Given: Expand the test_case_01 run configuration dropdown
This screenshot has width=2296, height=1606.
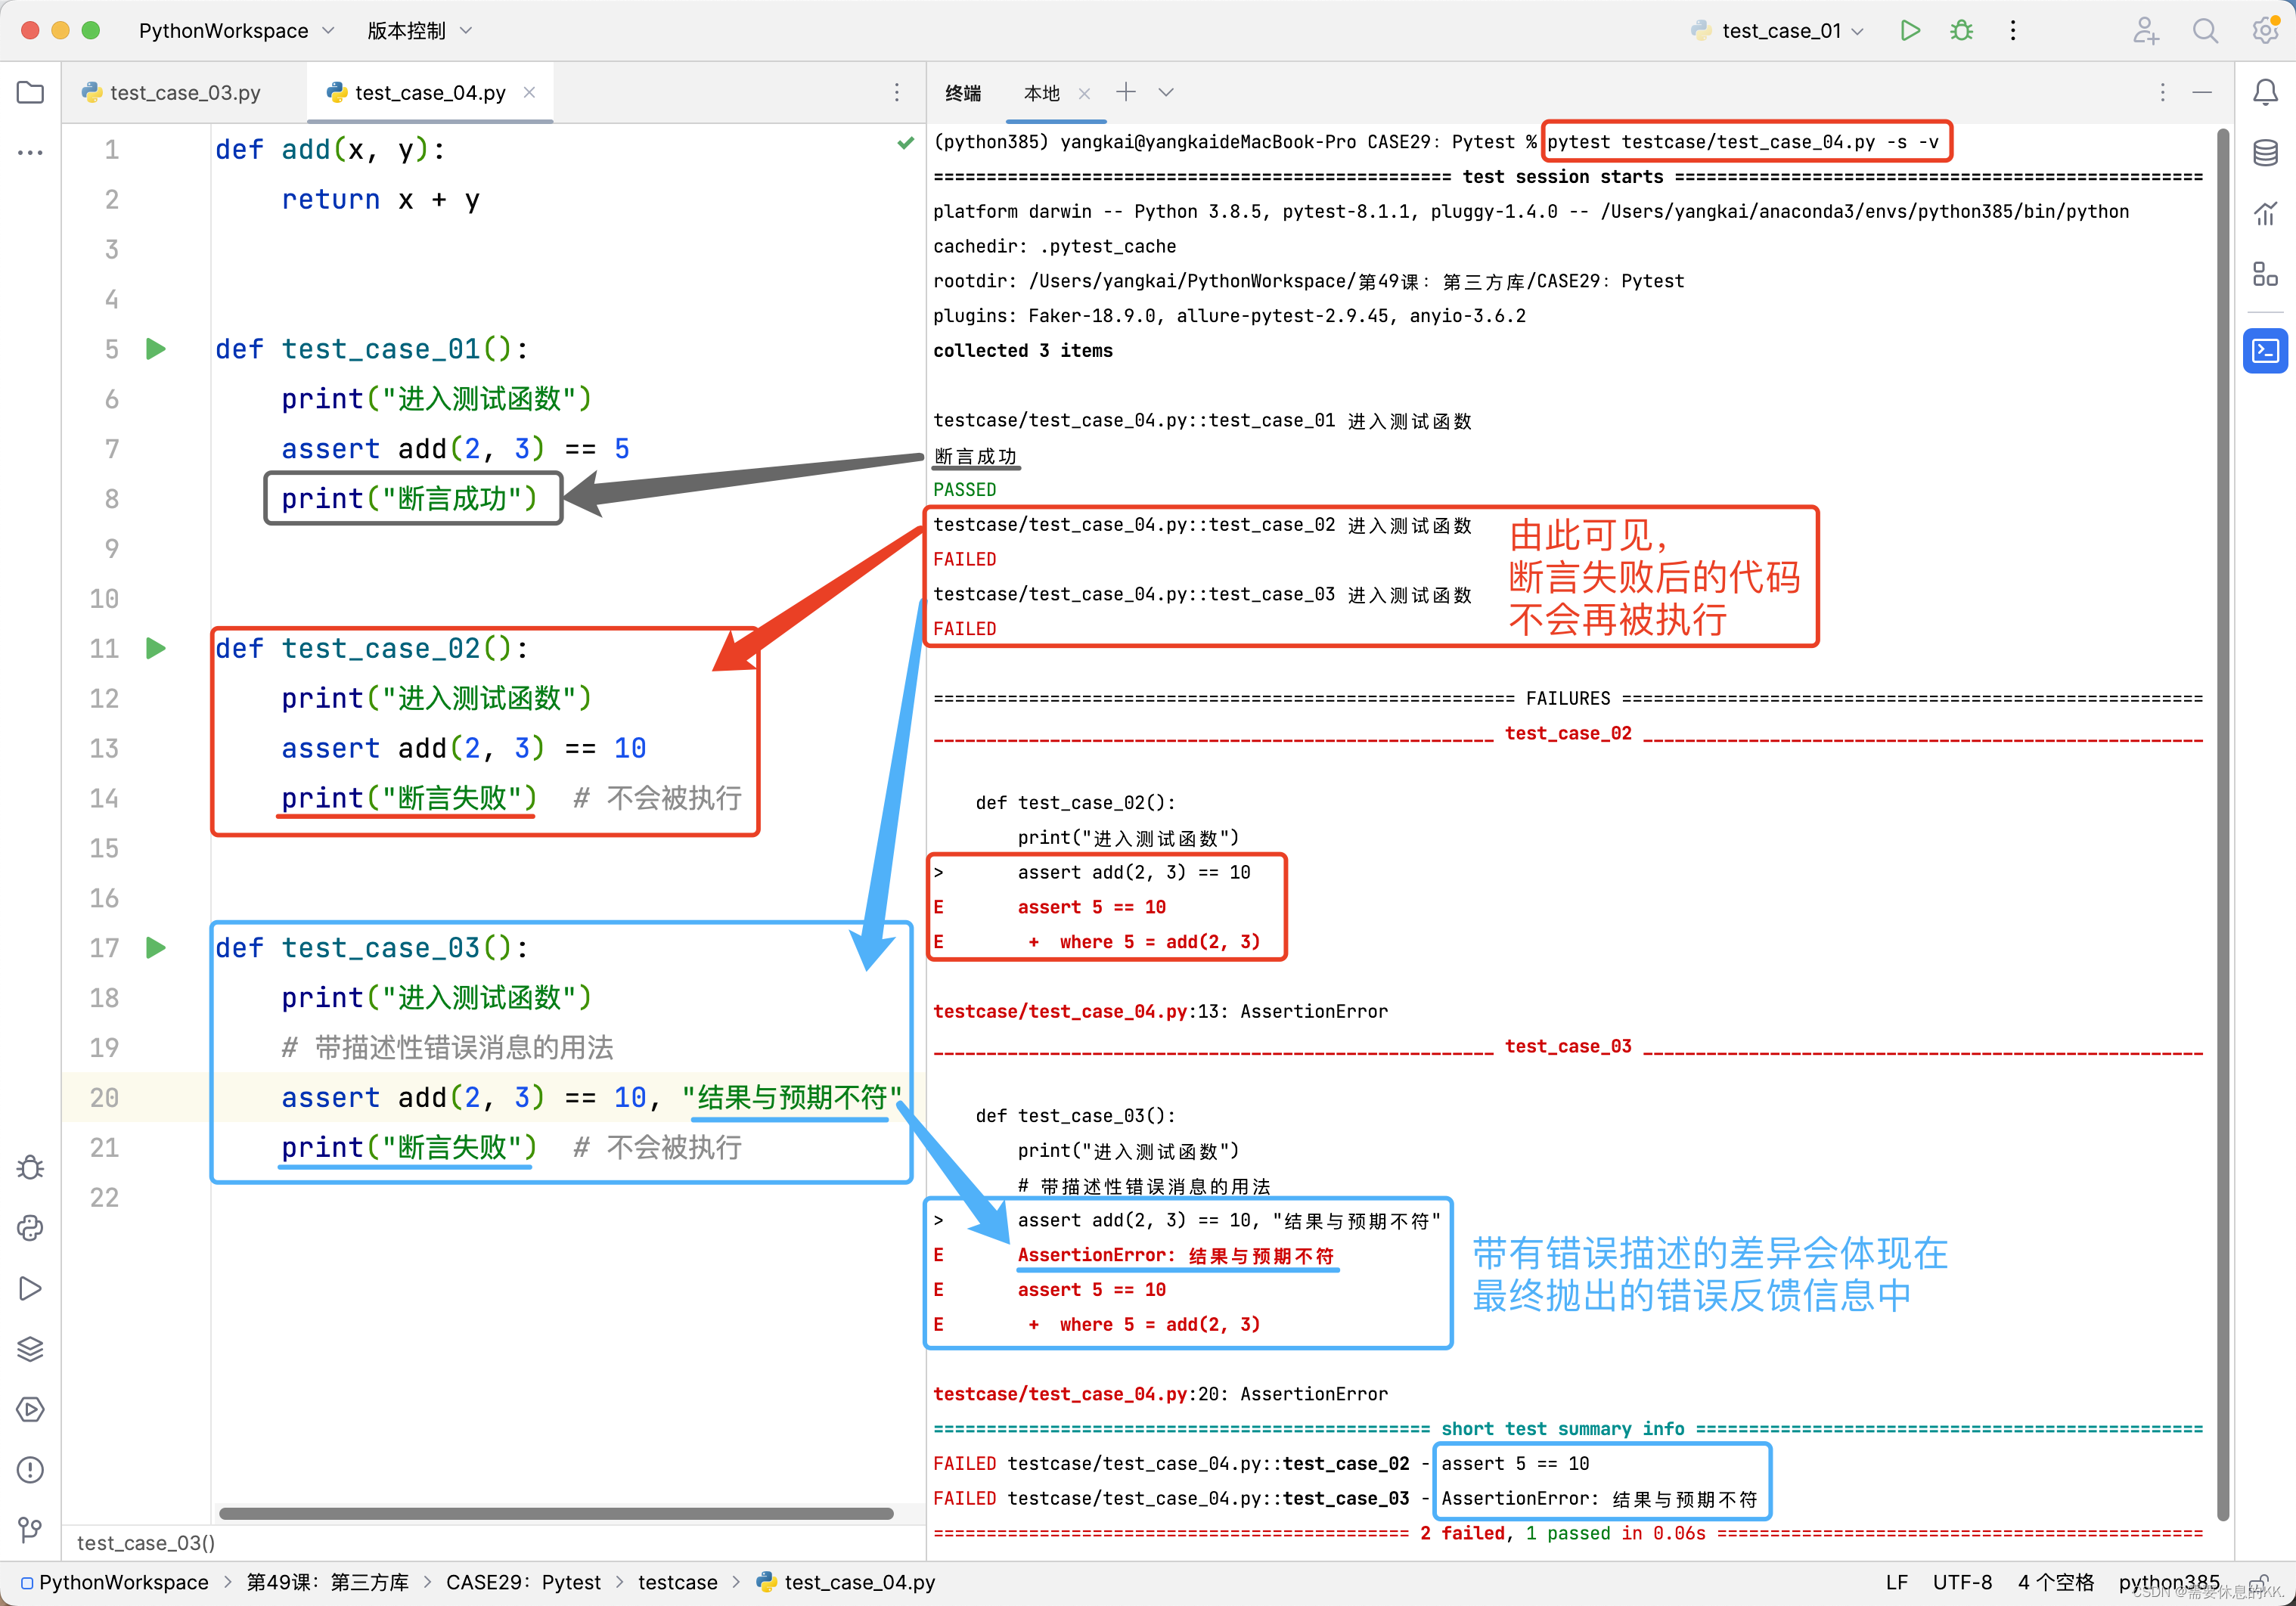Looking at the screenshot, I should point(1790,31).
